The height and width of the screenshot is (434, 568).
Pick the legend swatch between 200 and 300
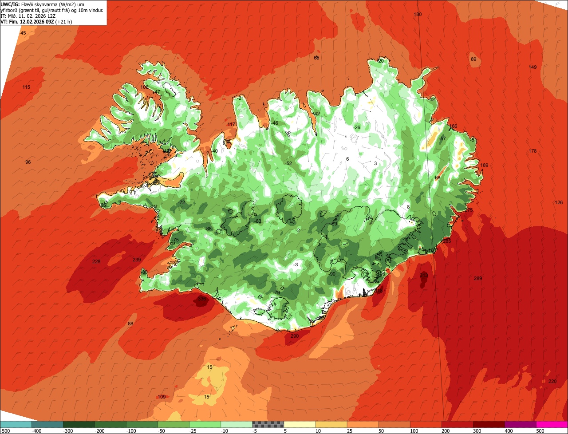click(457, 424)
